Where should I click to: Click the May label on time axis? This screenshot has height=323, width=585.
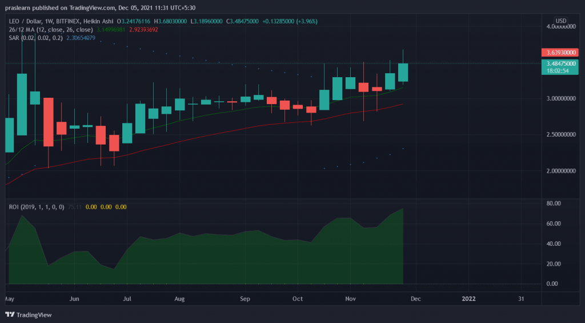point(9,298)
